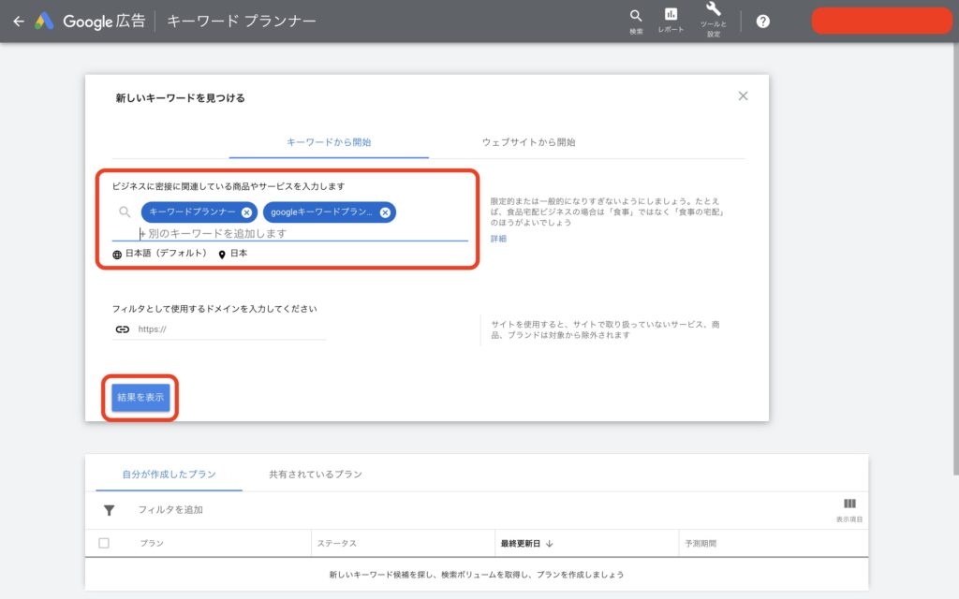
Task: Open the 詳細 link
Action: coord(498,239)
